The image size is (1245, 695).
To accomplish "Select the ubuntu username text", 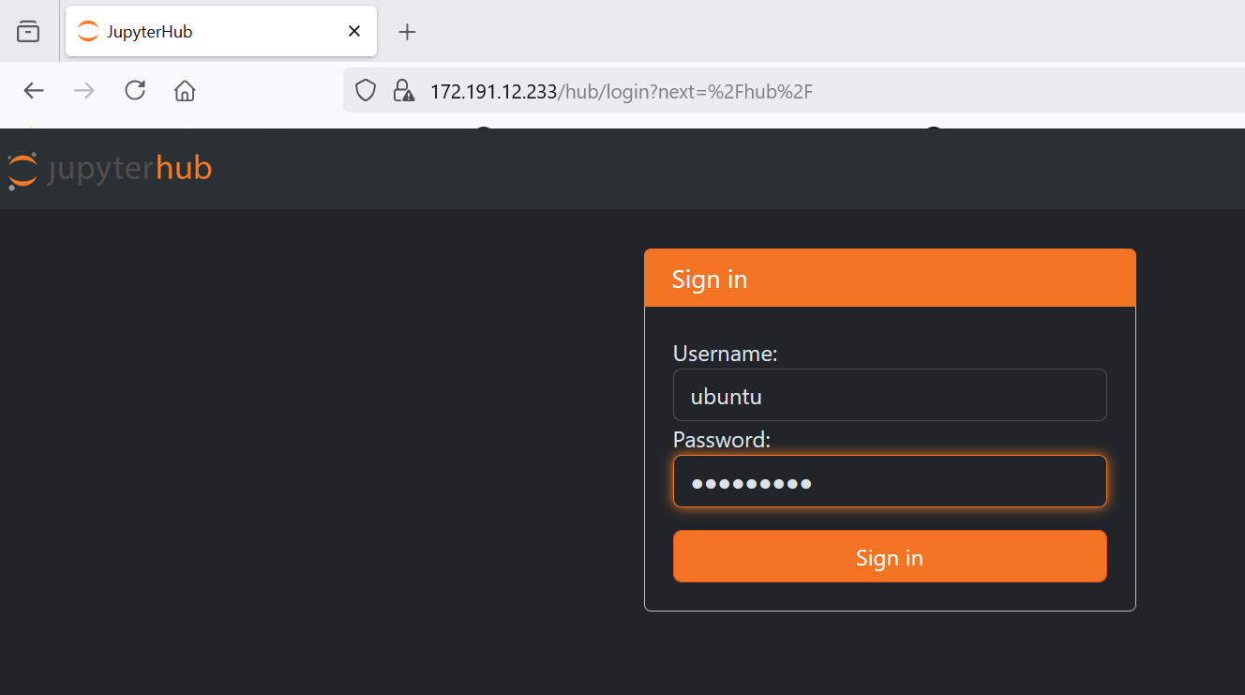I will pos(725,396).
